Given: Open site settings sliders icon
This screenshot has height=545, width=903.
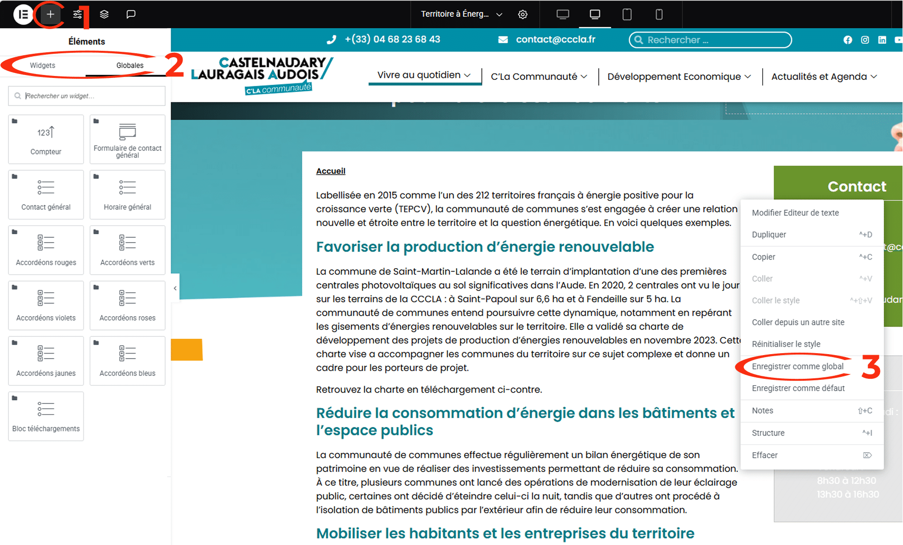Looking at the screenshot, I should [77, 14].
